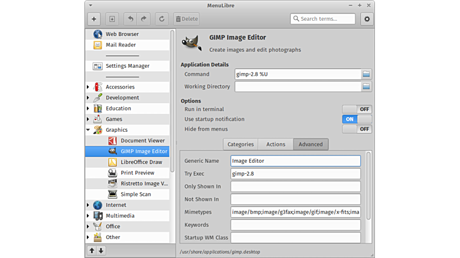Click the undo arrow icon

click(130, 19)
